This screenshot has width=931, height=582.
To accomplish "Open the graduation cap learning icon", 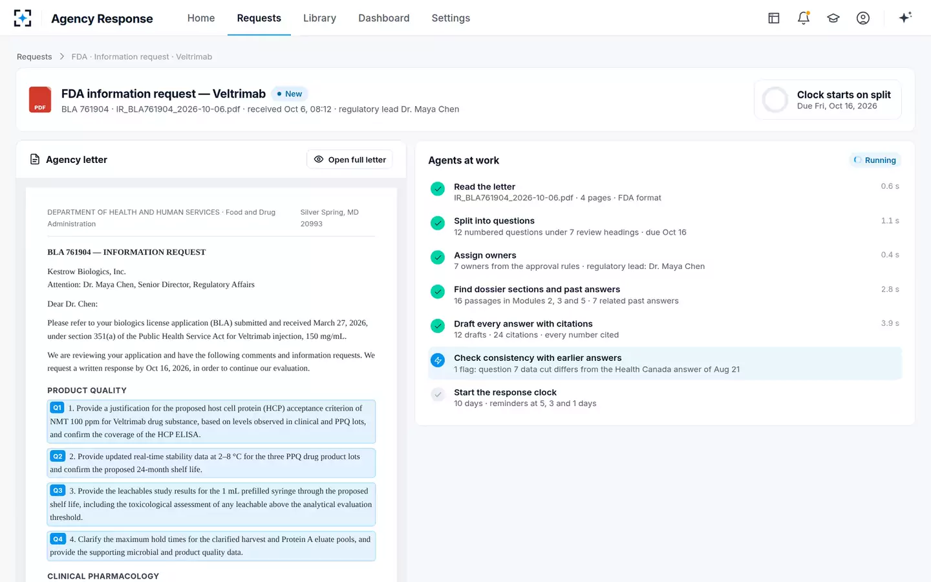I will click(833, 18).
